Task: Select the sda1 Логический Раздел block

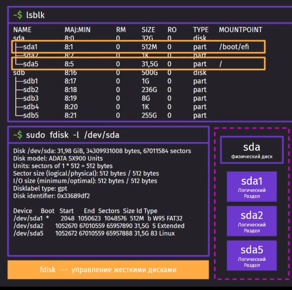Action: [x=252, y=187]
